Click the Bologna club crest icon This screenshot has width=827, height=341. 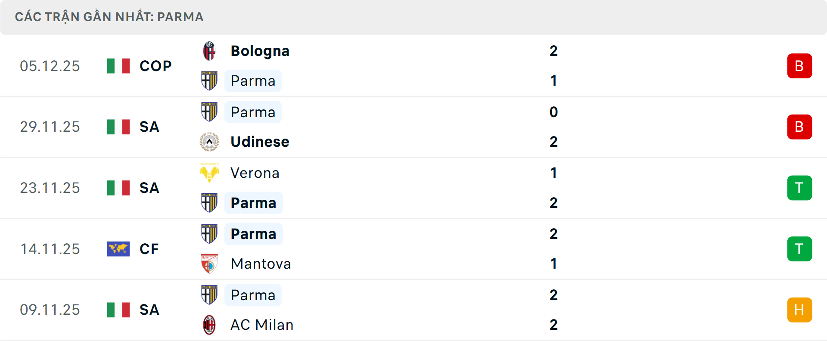coord(210,50)
